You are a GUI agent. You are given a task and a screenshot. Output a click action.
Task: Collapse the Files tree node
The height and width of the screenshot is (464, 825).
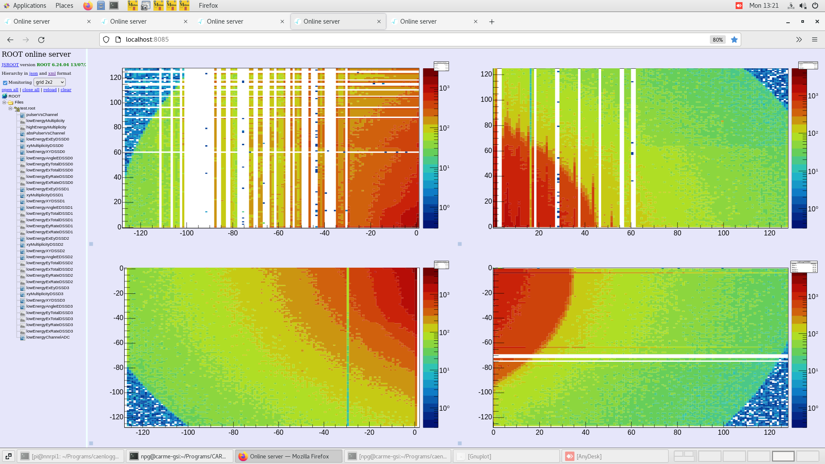coord(4,102)
